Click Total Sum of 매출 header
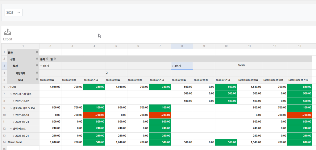Image resolution: width=316 pixels, height=150 pixels. (x=249, y=80)
